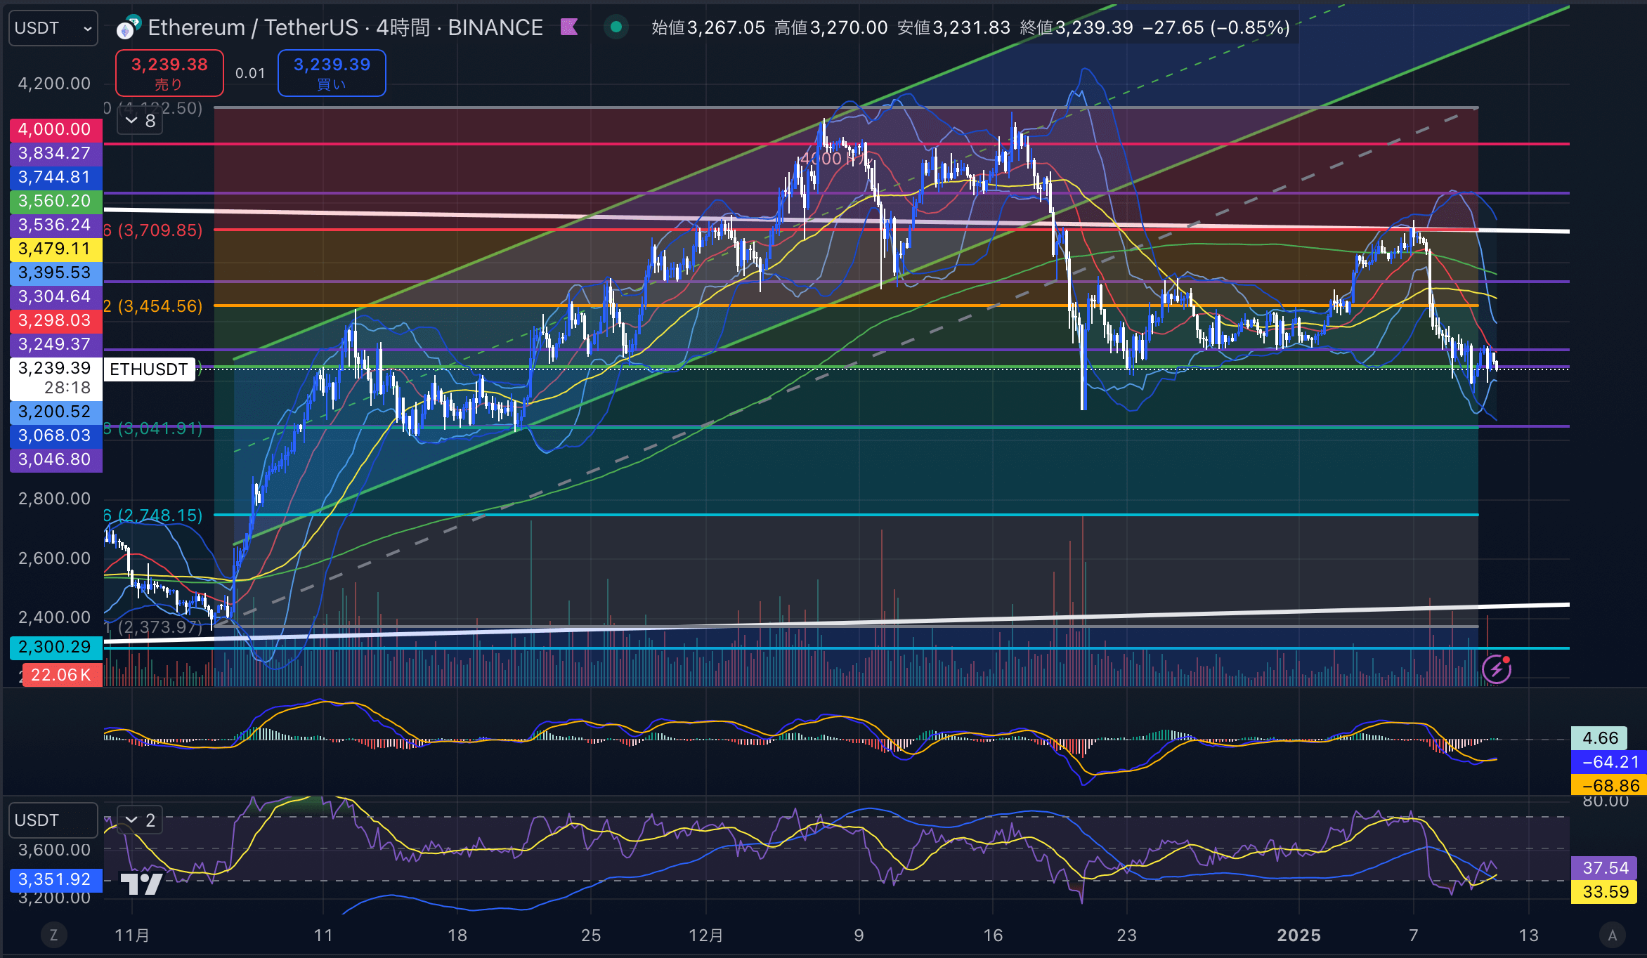Image resolution: width=1647 pixels, height=958 pixels.
Task: Click the 22.06 K volume label
Action: coord(62,675)
